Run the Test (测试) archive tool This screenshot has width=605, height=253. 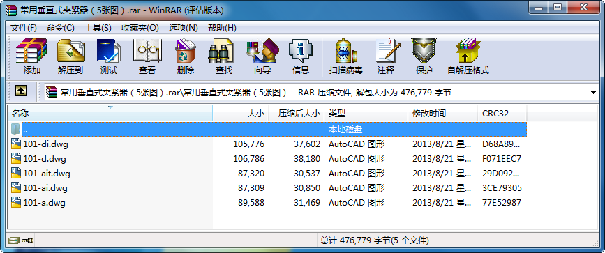(x=108, y=56)
